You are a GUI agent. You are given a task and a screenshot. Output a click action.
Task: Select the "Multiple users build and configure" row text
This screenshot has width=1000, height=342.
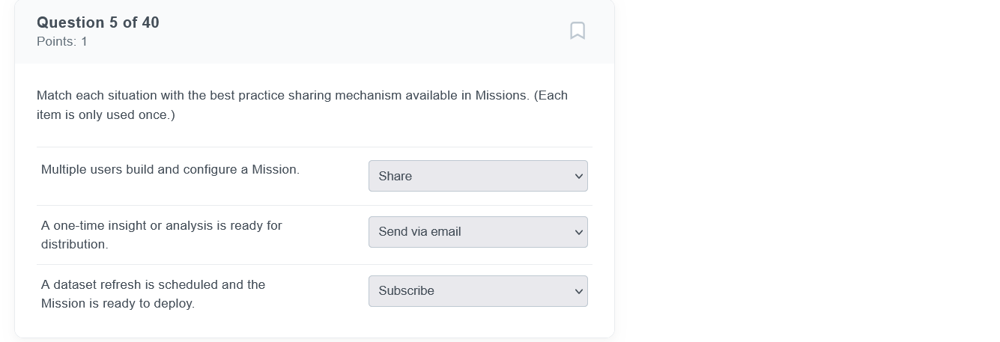tap(170, 170)
